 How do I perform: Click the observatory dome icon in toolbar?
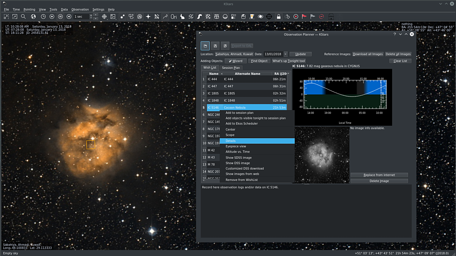pyautogui.click(x=243, y=16)
